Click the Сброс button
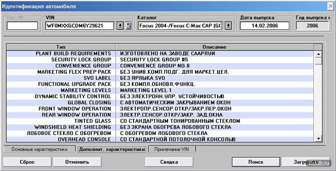 tap(27, 162)
